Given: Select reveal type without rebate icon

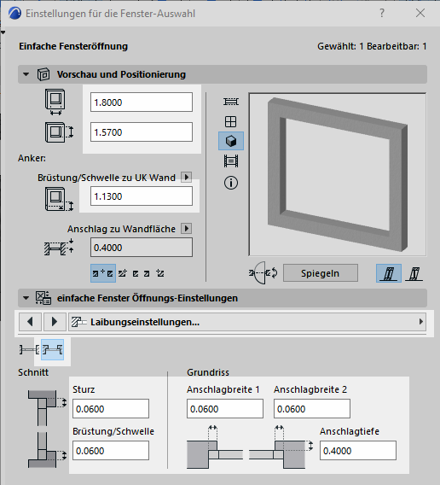Looking at the screenshot, I should [29, 350].
